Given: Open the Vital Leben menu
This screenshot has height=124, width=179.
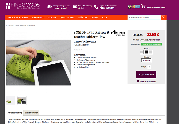Looking at the screenshot, I should click(67, 18).
